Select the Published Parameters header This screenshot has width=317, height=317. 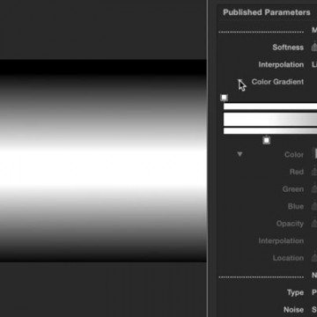point(267,12)
